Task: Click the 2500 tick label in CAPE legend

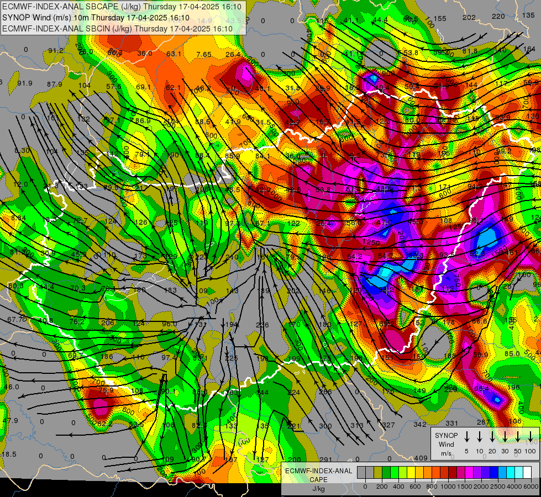Action: (498, 487)
